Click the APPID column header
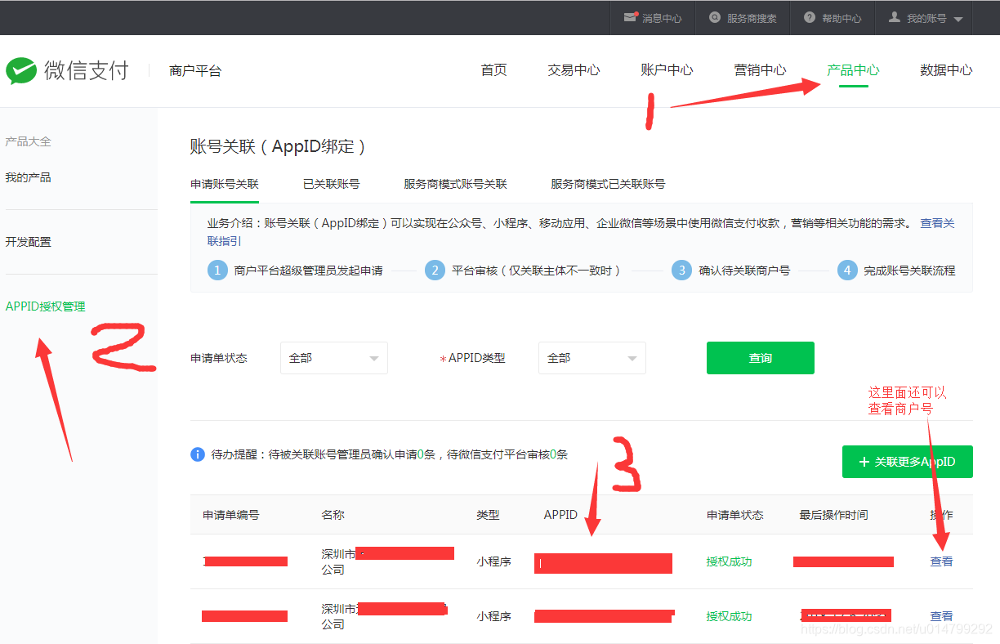Image resolution: width=1000 pixels, height=644 pixels. tap(560, 515)
